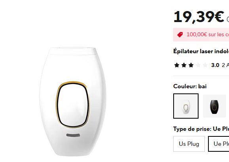Screen dimensions: 229x162
Task: Click the second filled rating star
Action: pos(184,65)
